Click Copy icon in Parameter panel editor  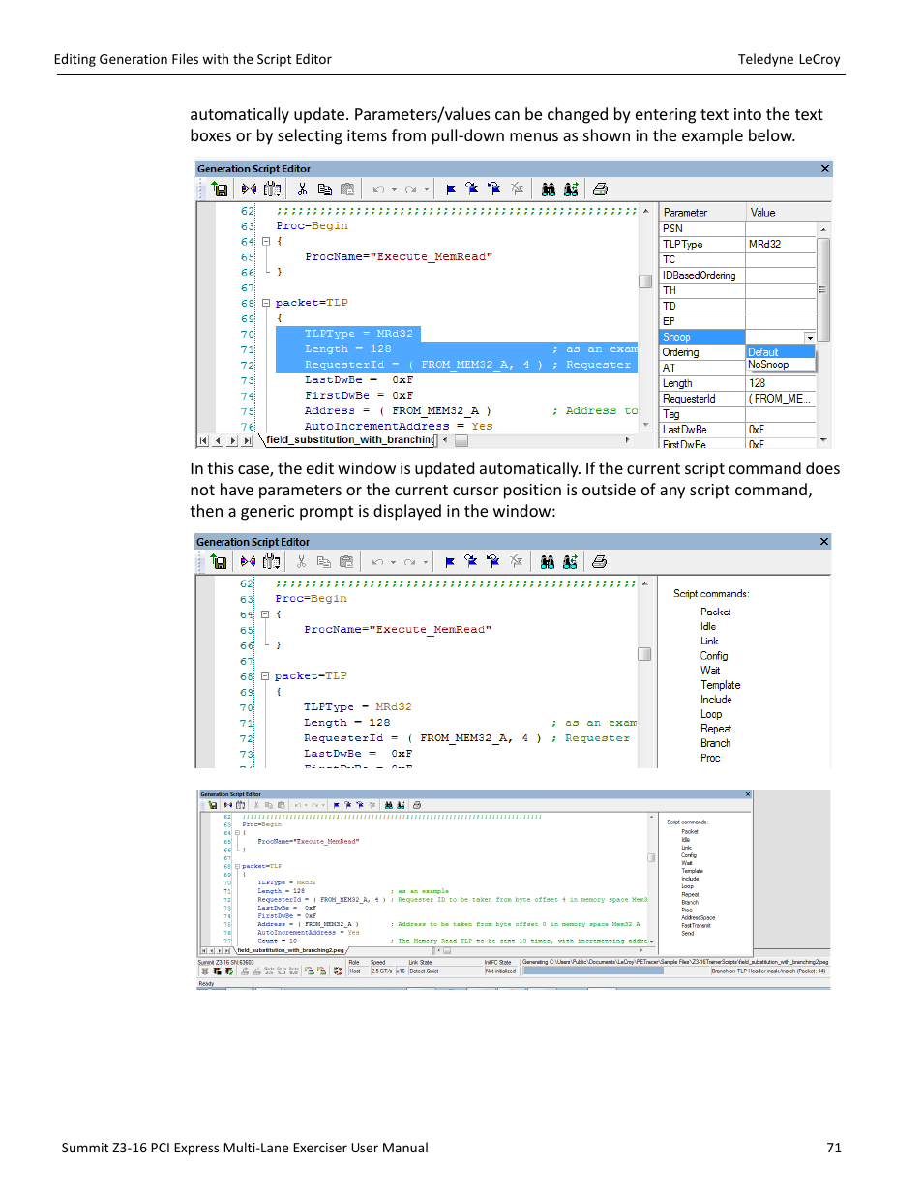325,190
